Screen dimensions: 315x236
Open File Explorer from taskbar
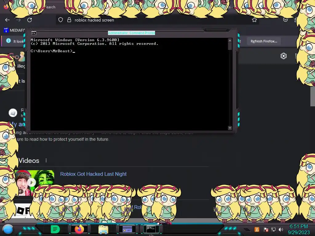(103, 229)
